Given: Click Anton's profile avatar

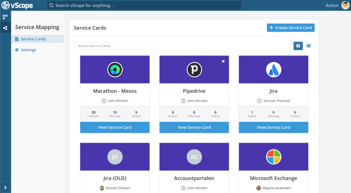Looking at the screenshot, I should (x=345, y=5).
